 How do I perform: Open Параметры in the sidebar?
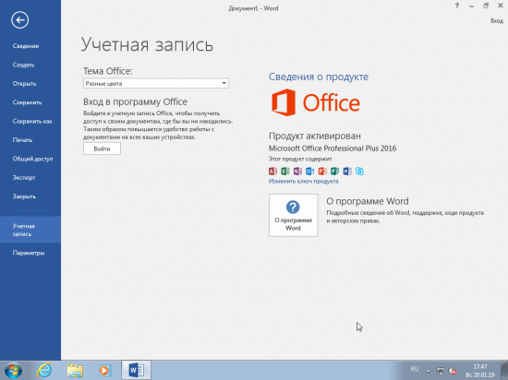tap(29, 253)
